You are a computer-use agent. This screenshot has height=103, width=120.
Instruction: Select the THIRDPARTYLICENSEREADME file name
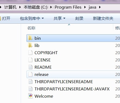[64, 82]
